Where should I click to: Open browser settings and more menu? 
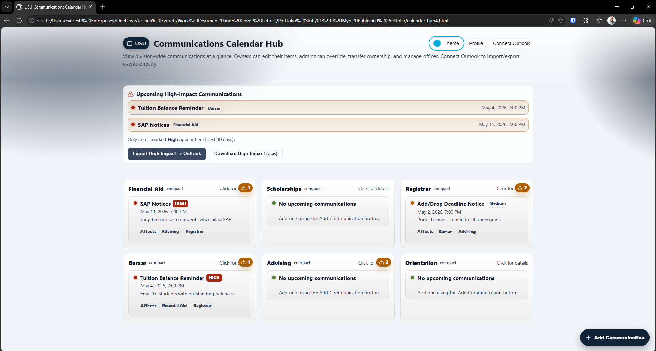point(624,21)
